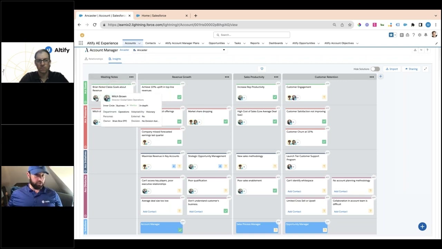Open the Chrome extensions puzzle icon
Screen dimensions: 442x249
413,25
